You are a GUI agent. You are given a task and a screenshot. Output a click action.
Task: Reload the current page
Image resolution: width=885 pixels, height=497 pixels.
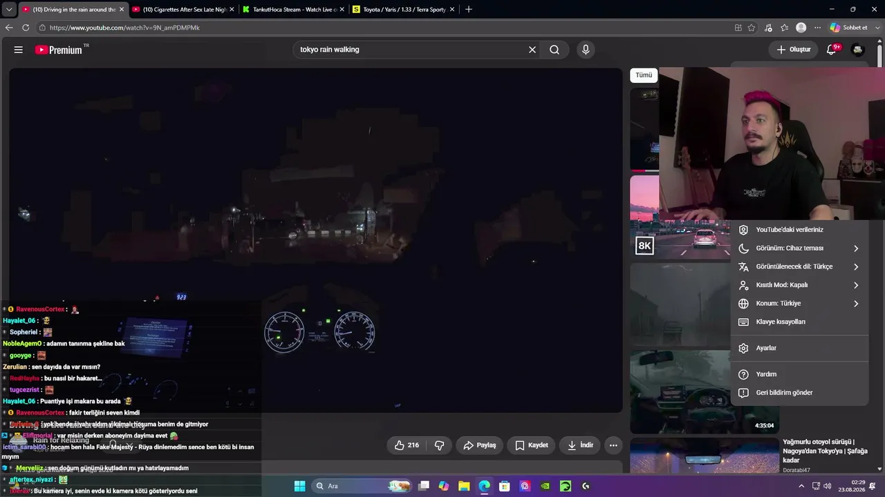pos(26,28)
